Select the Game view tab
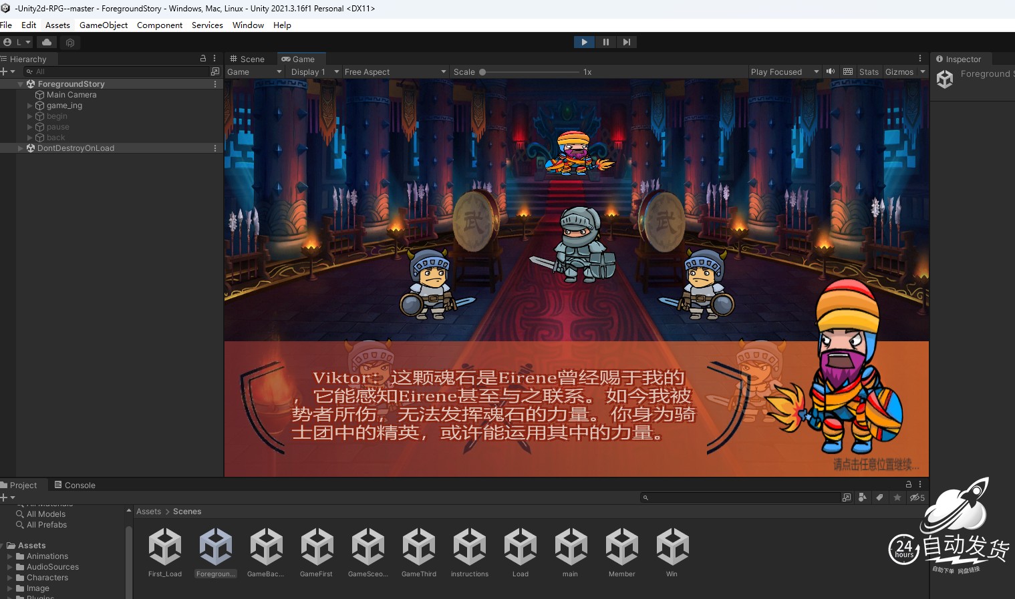The width and height of the screenshot is (1015, 599). tap(299, 59)
